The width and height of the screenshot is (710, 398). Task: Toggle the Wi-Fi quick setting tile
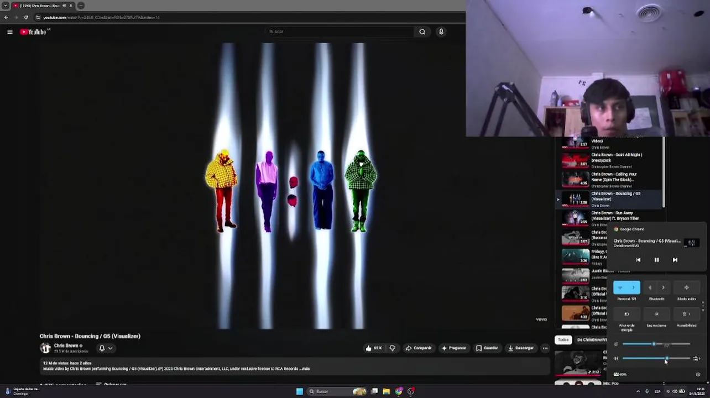click(x=620, y=287)
